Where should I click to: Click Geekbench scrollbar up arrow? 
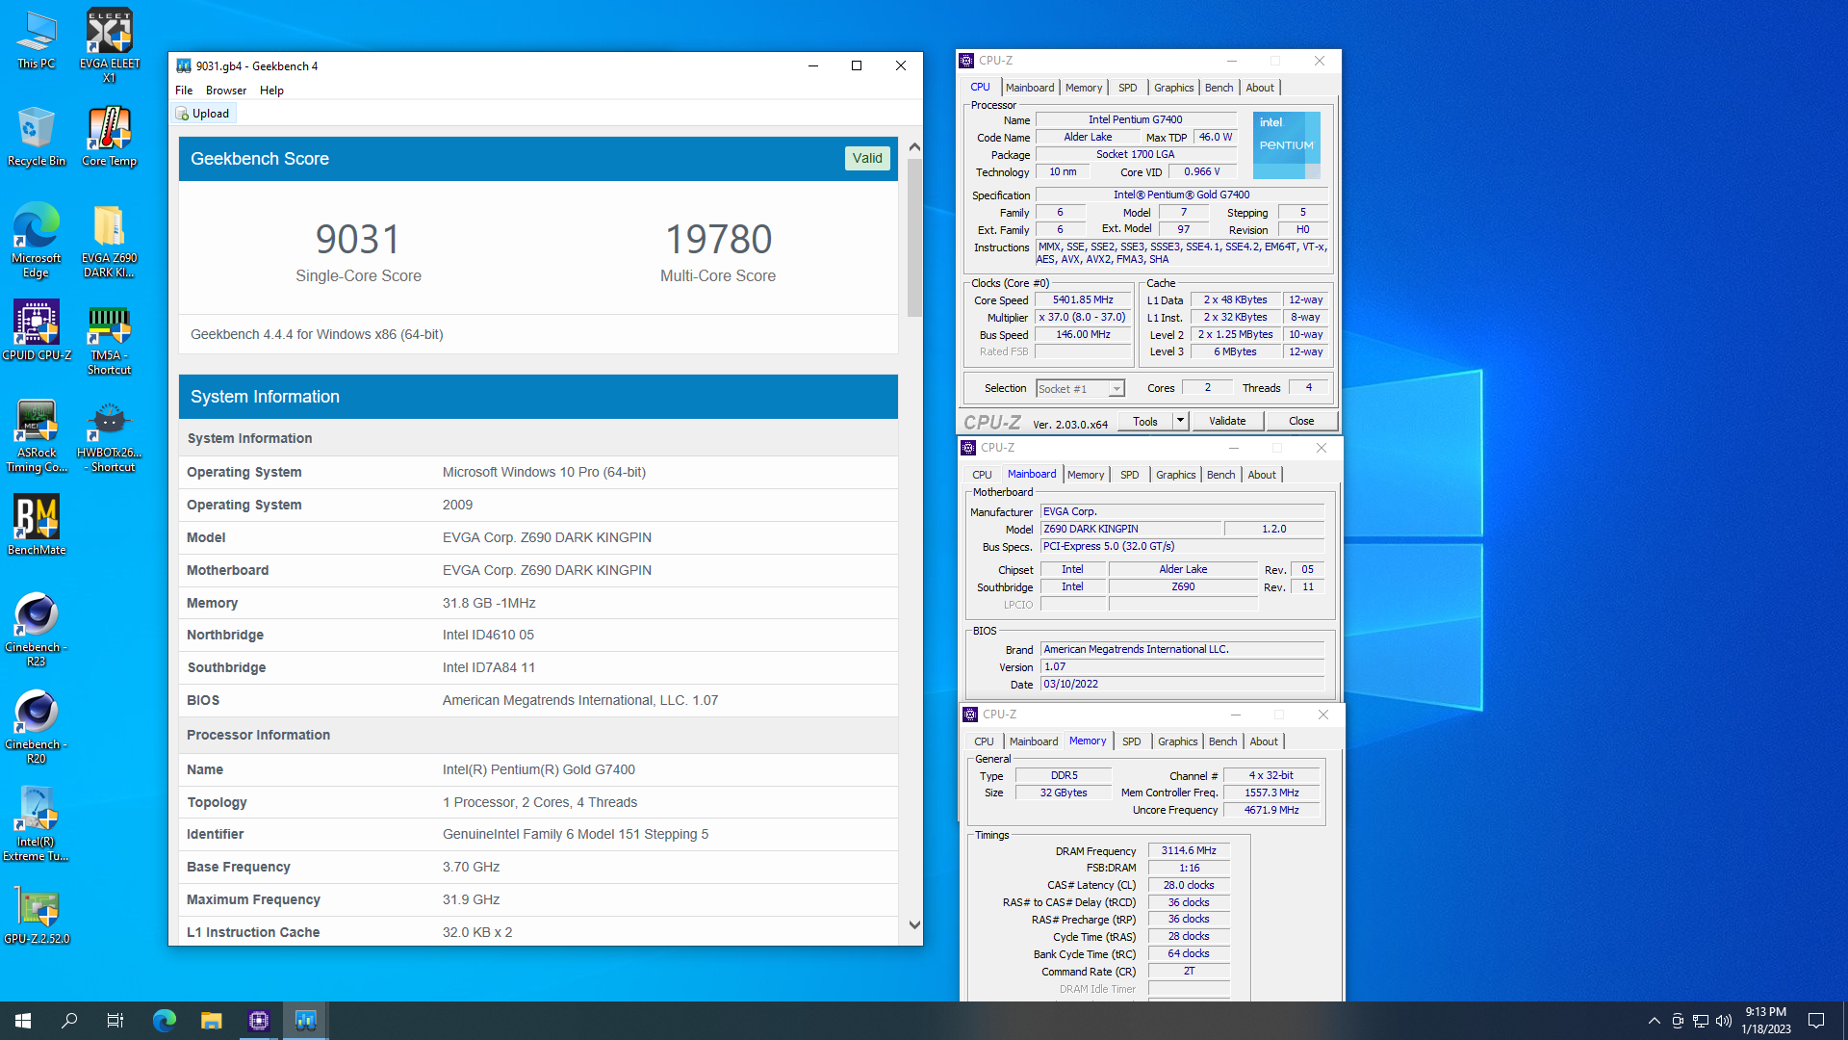[x=914, y=147]
